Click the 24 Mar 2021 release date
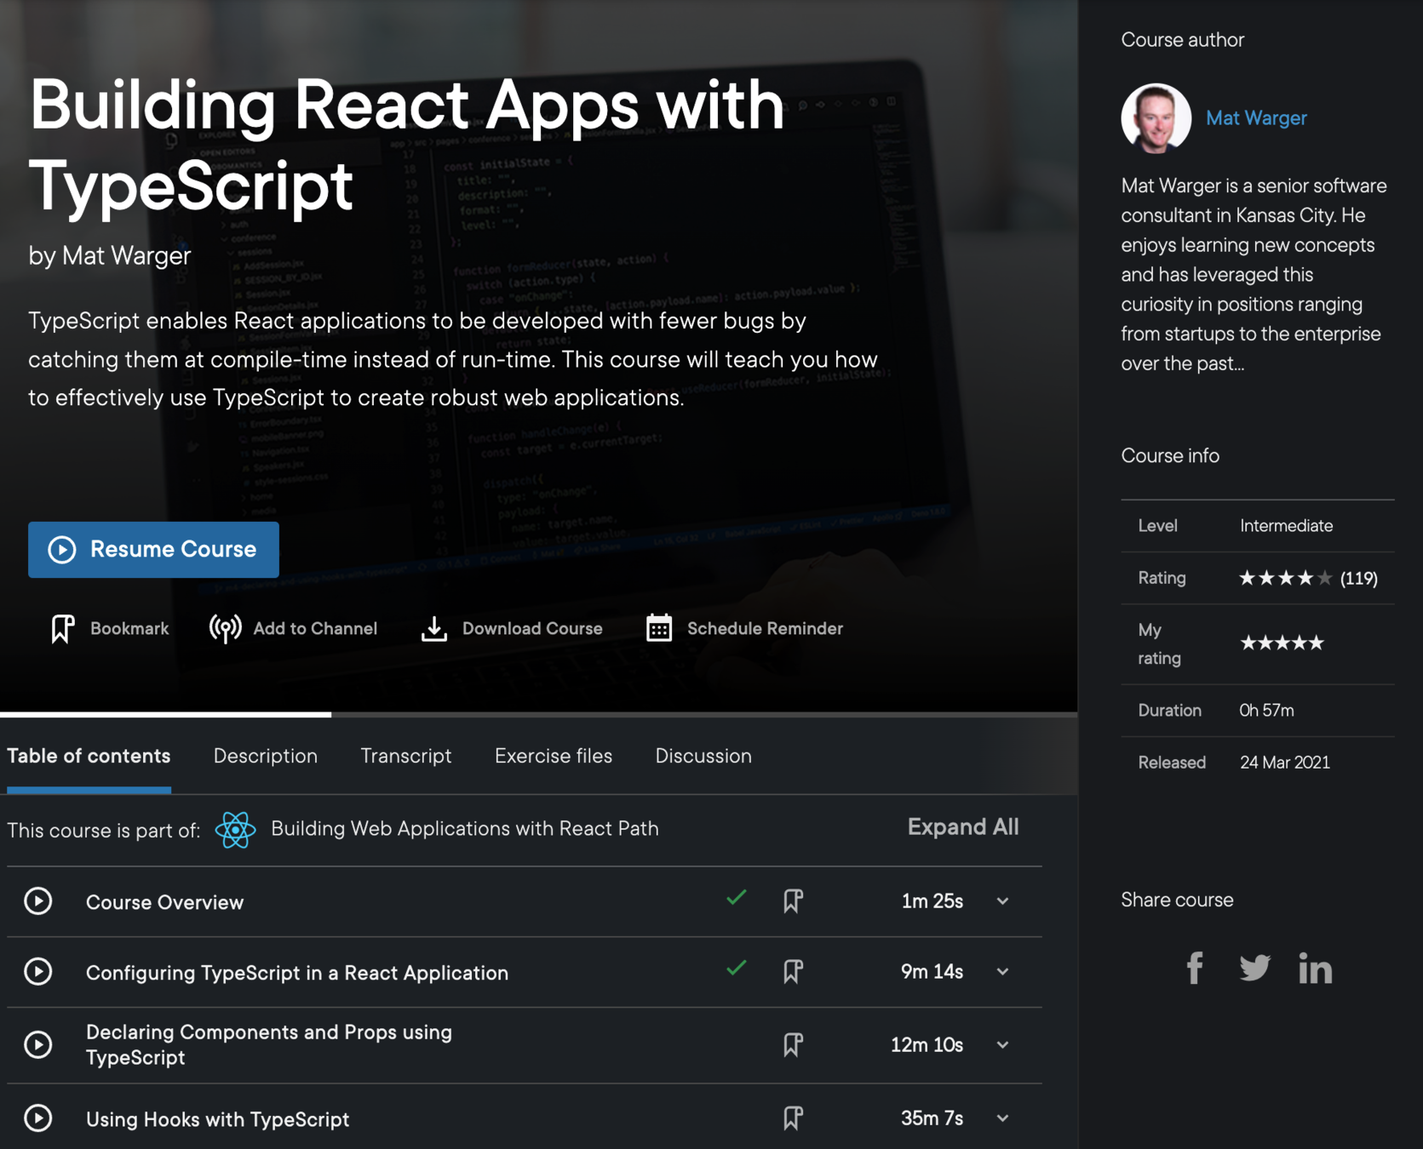Viewport: 1423px width, 1149px height. (1284, 763)
